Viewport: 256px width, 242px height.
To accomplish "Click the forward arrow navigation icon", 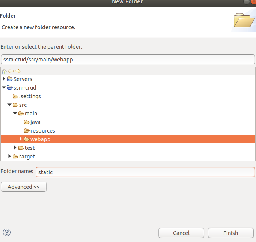I will coord(18,71).
